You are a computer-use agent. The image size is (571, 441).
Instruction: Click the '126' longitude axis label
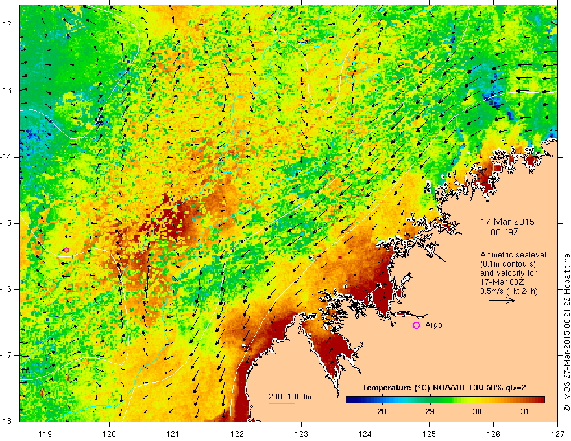[x=493, y=434]
